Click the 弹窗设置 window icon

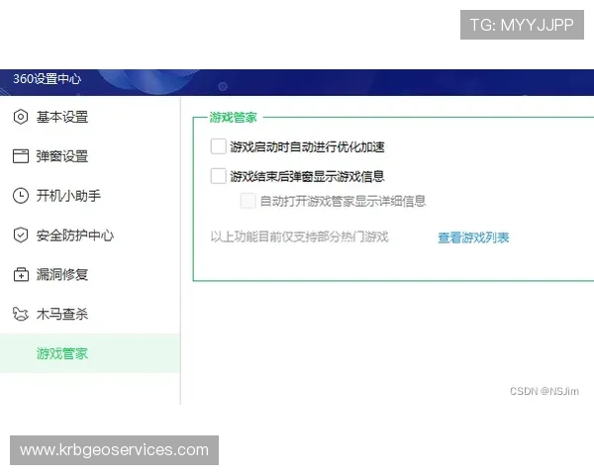(21, 156)
